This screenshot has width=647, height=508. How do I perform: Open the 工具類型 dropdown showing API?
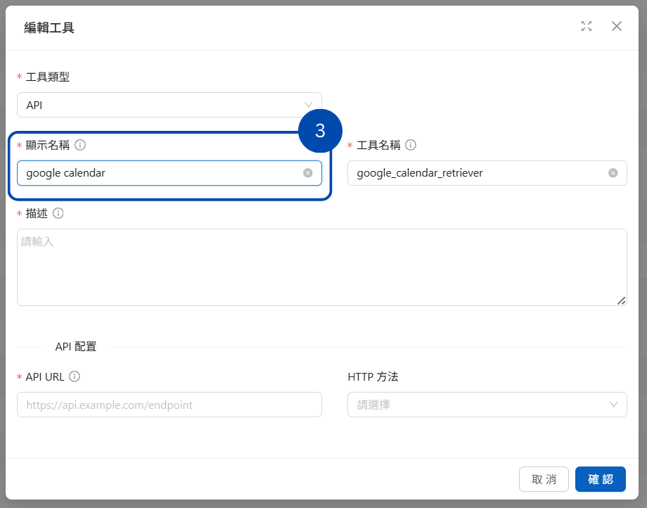pos(169,105)
